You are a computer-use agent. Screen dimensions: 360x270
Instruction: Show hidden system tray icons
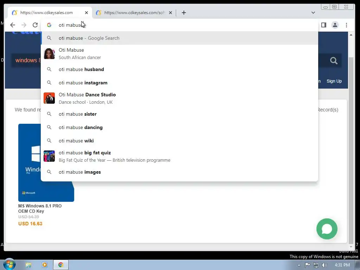(299, 265)
